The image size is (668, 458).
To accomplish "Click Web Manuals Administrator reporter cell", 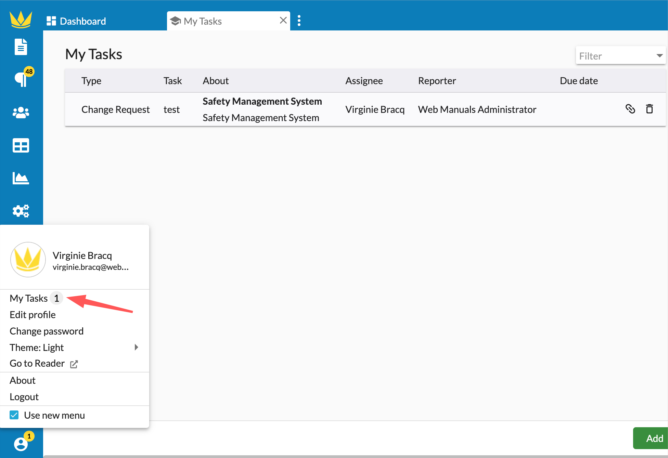I will [477, 109].
